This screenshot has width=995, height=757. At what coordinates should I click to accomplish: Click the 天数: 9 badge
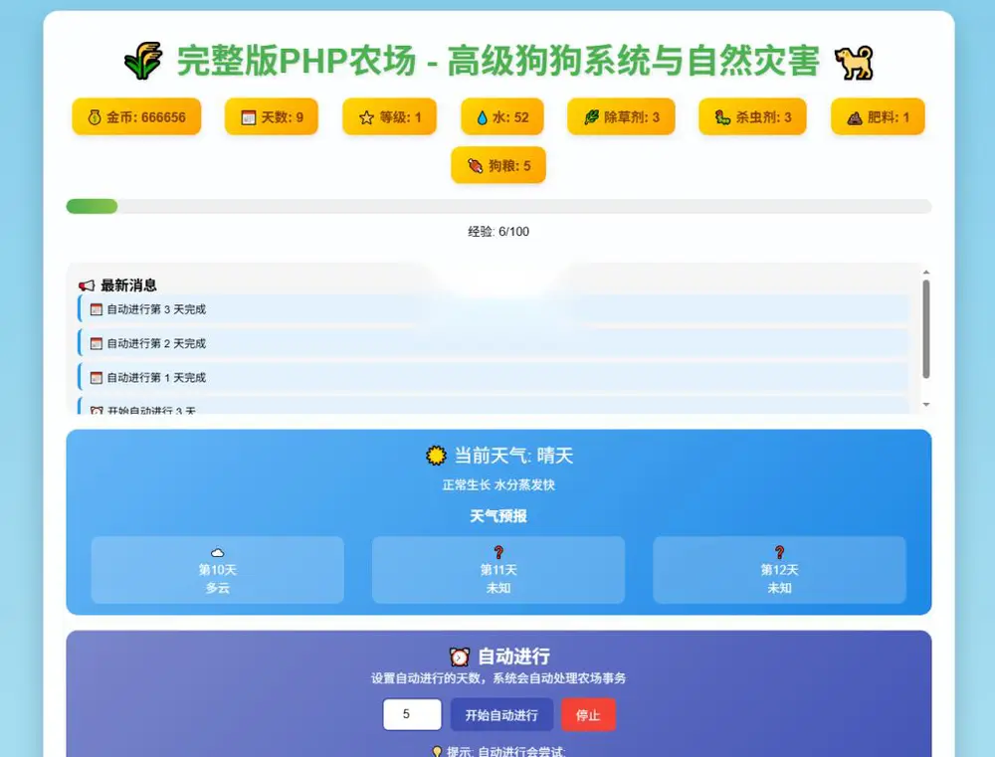click(272, 116)
